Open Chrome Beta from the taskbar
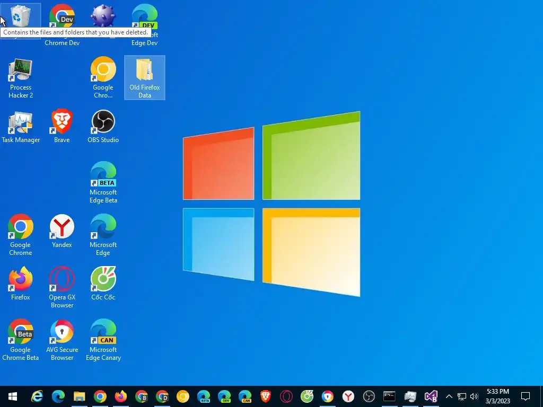The image size is (543, 407). 141,396
